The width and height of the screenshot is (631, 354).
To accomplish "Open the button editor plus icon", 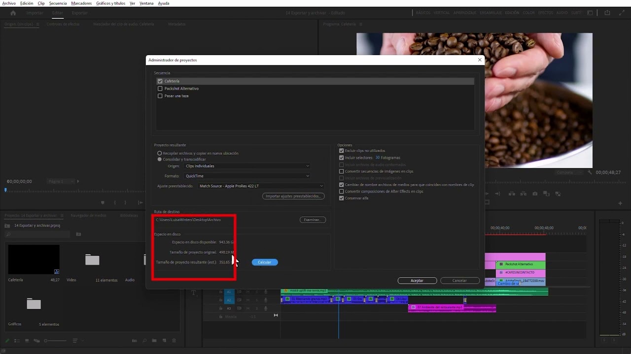I will pos(620,203).
